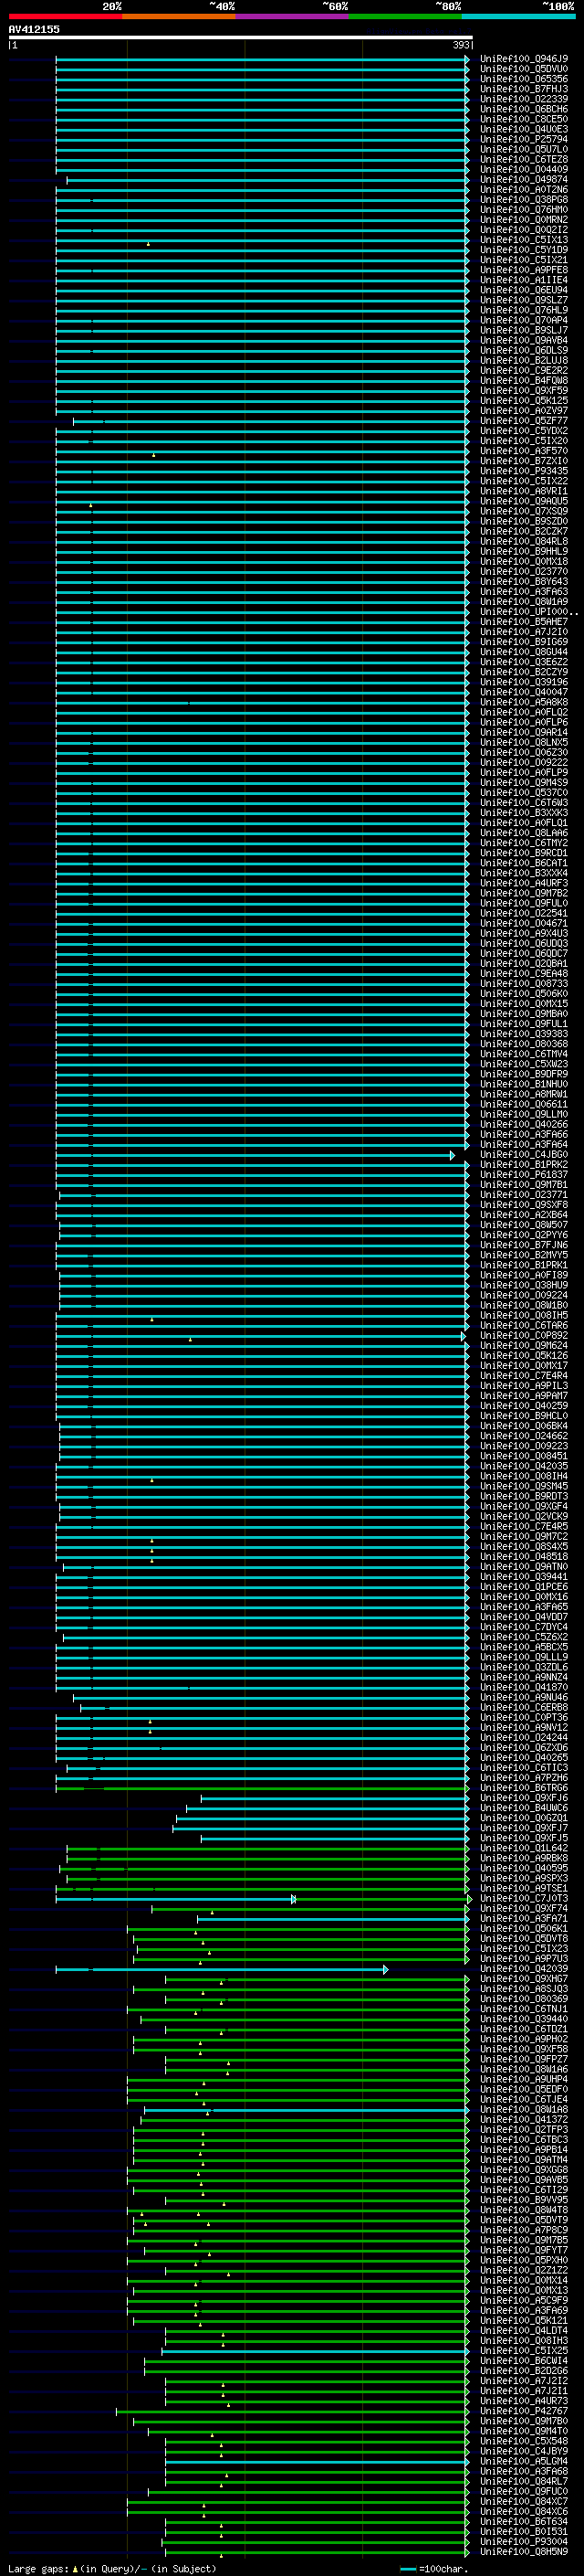Click the red under-20% identity legend swatch

pos(65,16)
